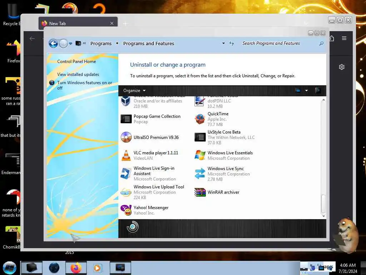Select the Popcap Game Collection icon
This screenshot has width=366, height=275.
pos(126,119)
